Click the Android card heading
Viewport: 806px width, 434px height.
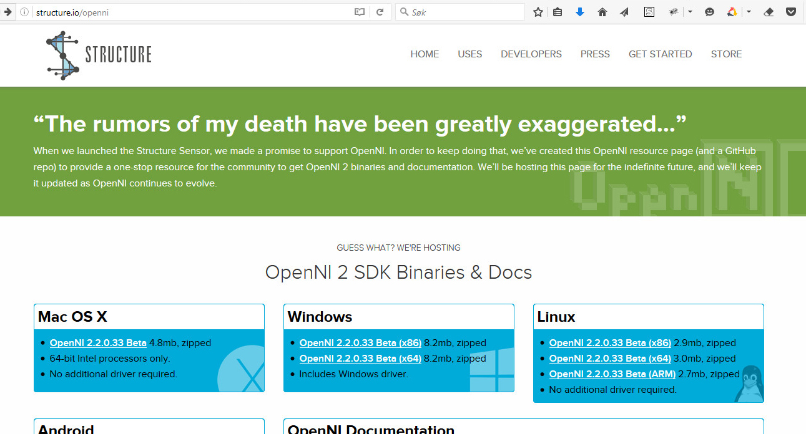tap(66, 429)
